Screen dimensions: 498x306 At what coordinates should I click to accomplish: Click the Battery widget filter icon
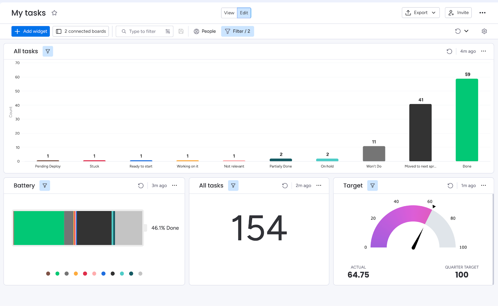click(x=45, y=186)
